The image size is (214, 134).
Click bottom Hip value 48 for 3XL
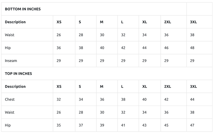click(192, 48)
